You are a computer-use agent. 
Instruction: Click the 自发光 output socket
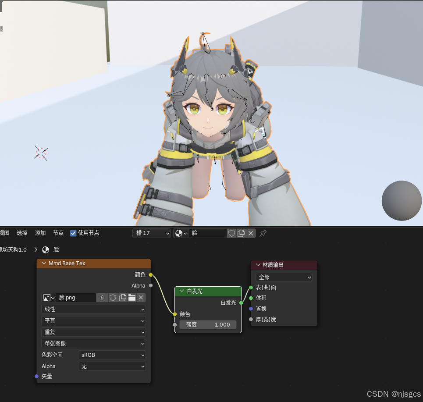point(241,303)
